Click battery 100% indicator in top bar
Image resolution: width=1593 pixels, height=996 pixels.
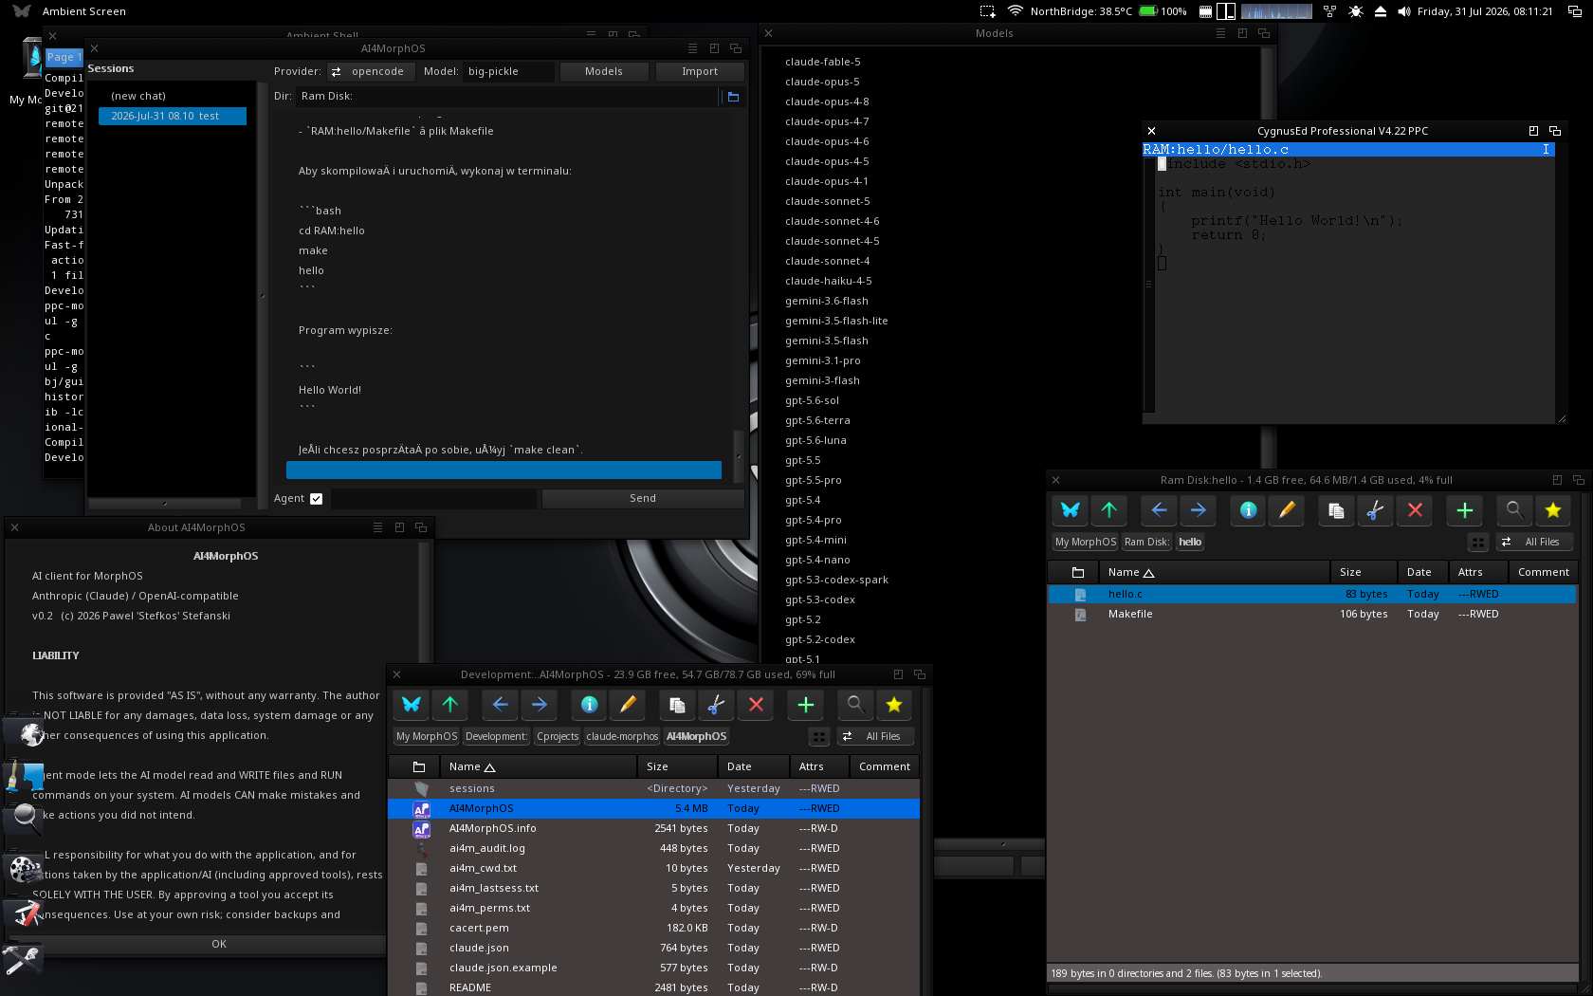coord(1163,11)
